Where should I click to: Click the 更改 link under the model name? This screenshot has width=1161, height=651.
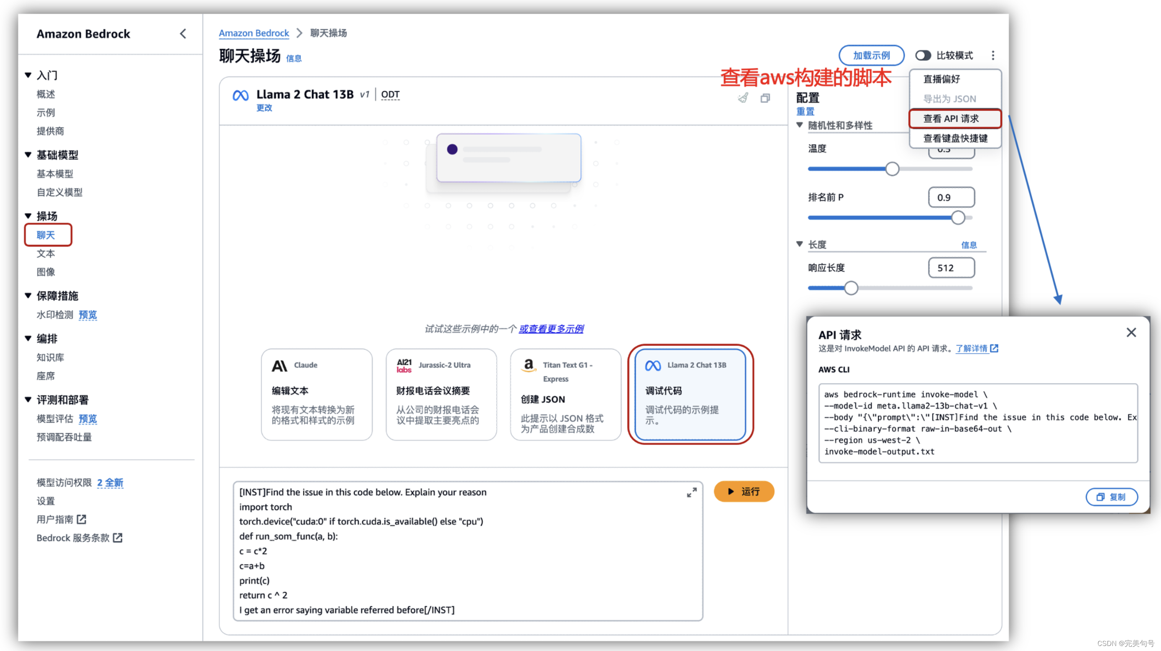point(264,108)
